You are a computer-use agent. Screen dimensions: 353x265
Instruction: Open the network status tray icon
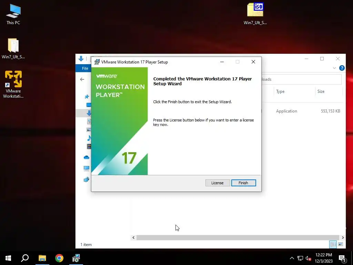tap(300, 258)
